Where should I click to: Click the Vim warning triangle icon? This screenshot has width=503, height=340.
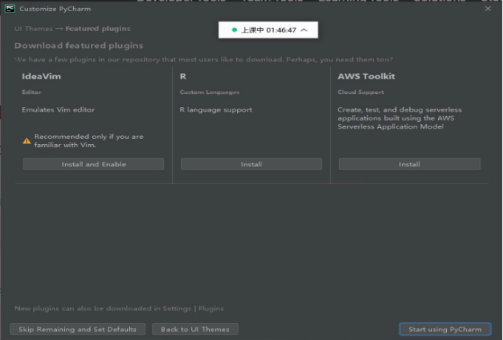[x=27, y=141]
